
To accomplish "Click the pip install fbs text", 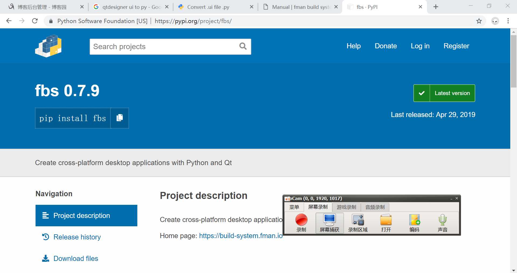I will tap(73, 118).
